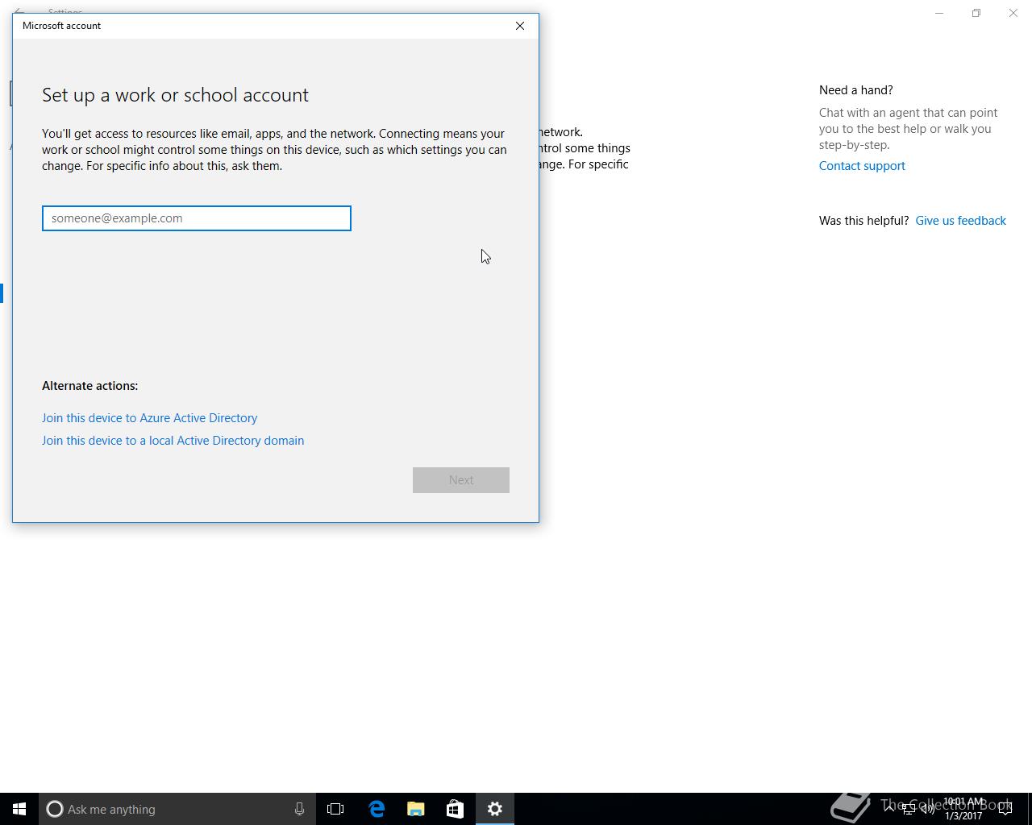The height and width of the screenshot is (825, 1032).
Task: Click the Settings gear taskbar icon
Action: click(x=495, y=809)
